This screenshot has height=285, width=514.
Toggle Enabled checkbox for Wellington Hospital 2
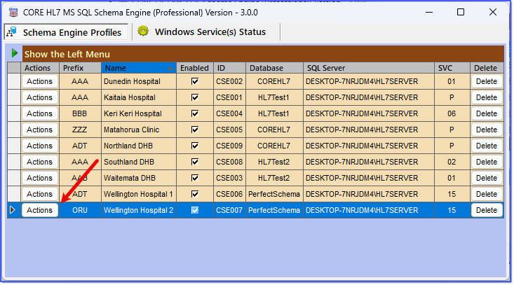coord(195,210)
